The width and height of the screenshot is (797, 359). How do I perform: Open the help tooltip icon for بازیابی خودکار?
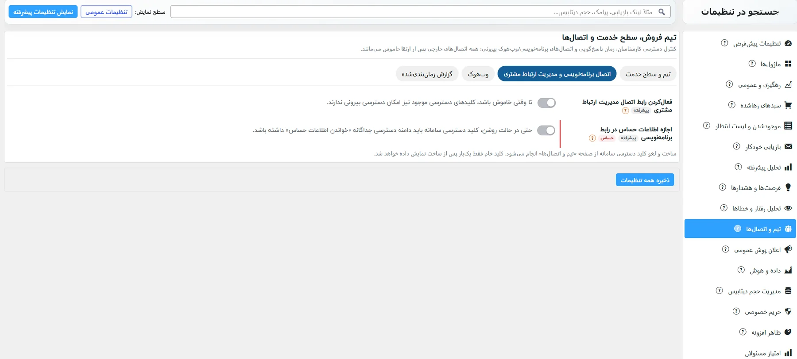click(x=737, y=146)
